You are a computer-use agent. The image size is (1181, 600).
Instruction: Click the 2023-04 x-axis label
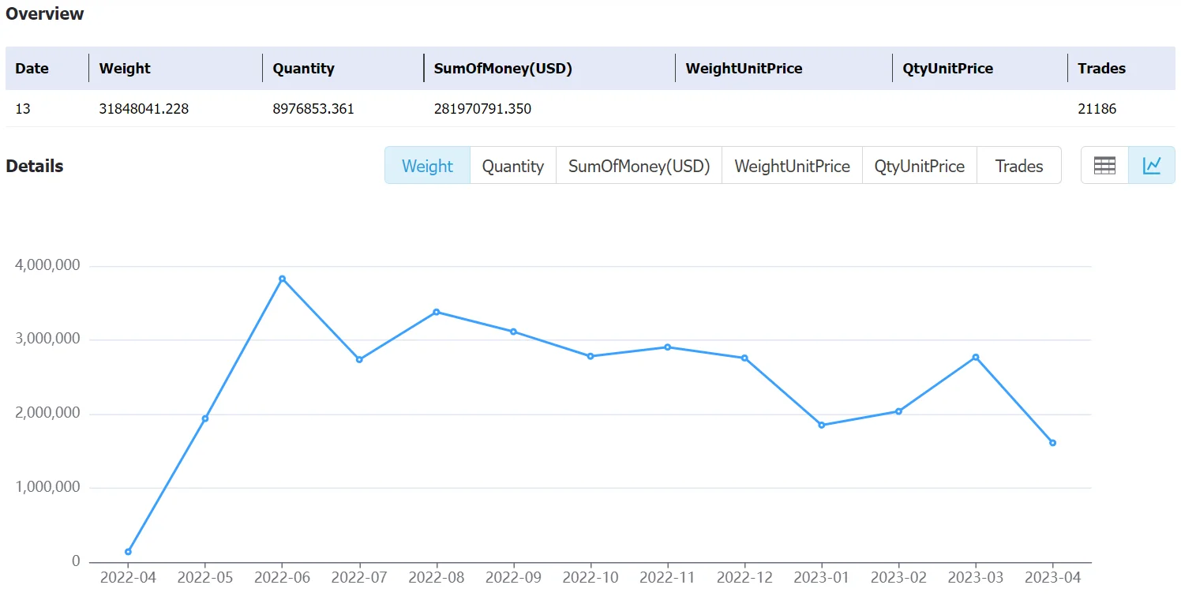point(1053,578)
